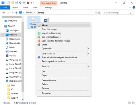The width and height of the screenshot is (136, 105).
Task: Click the search magnifier icon
Action: tap(131, 13)
